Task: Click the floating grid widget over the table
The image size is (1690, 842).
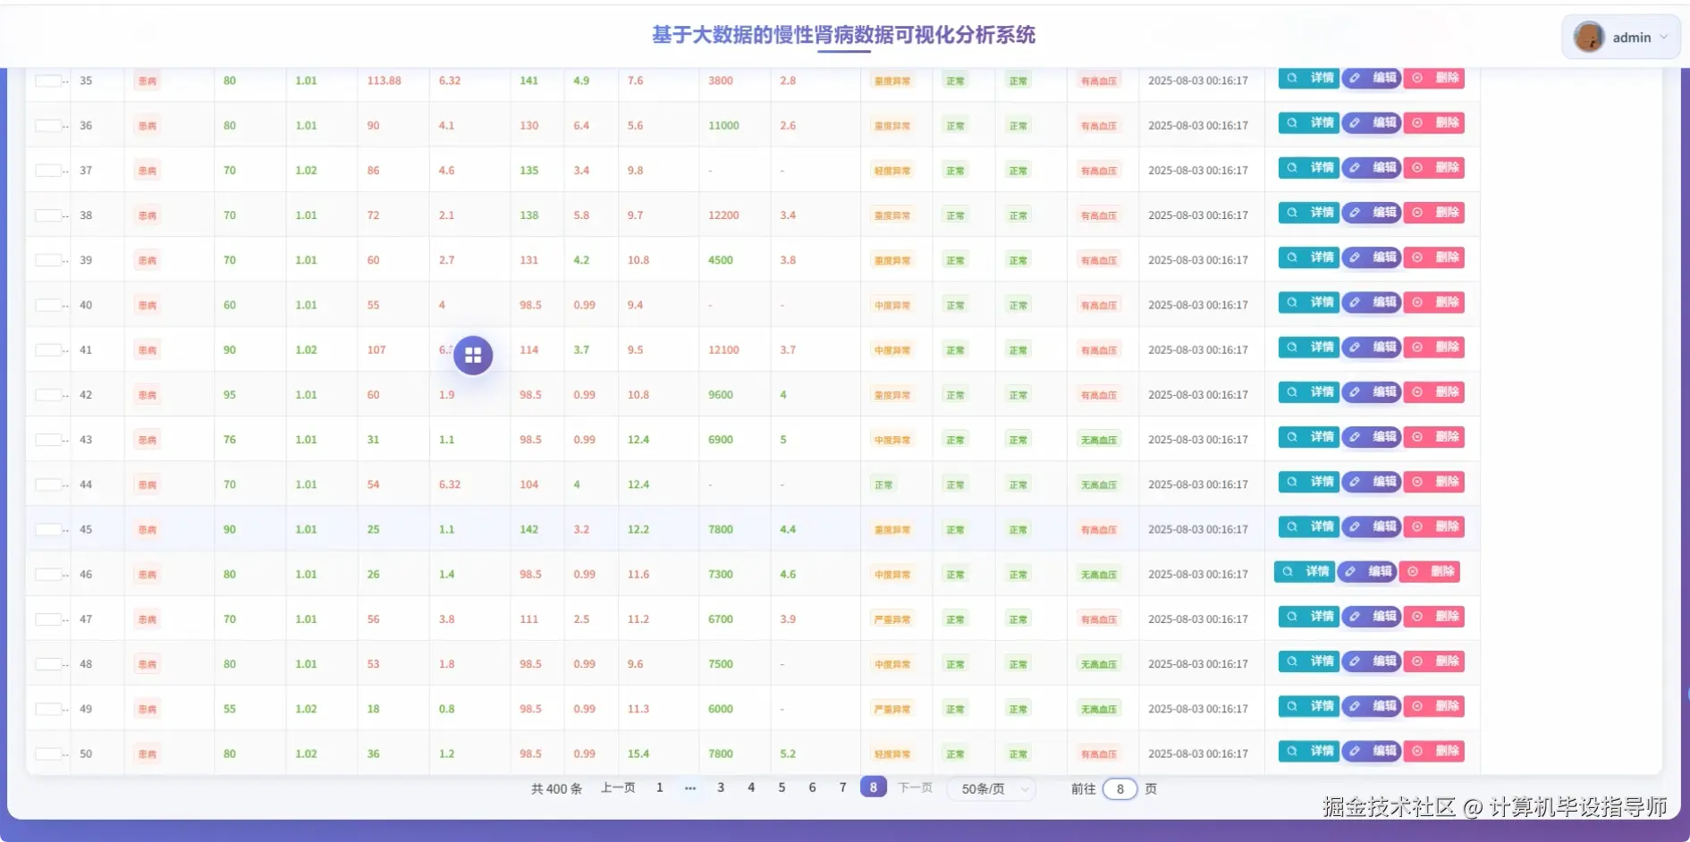Action: pyautogui.click(x=473, y=354)
